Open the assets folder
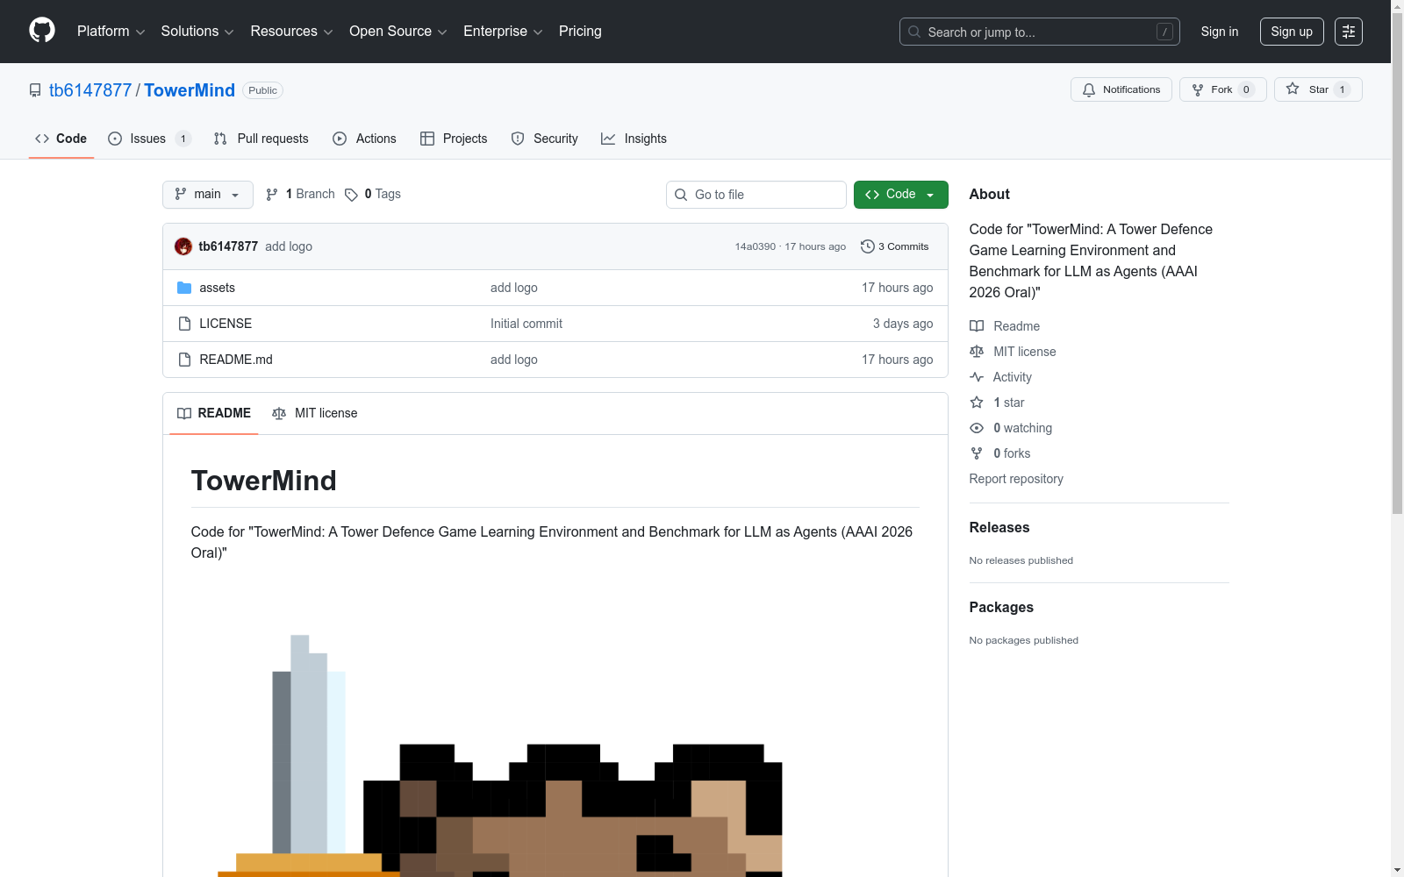 [x=218, y=288]
